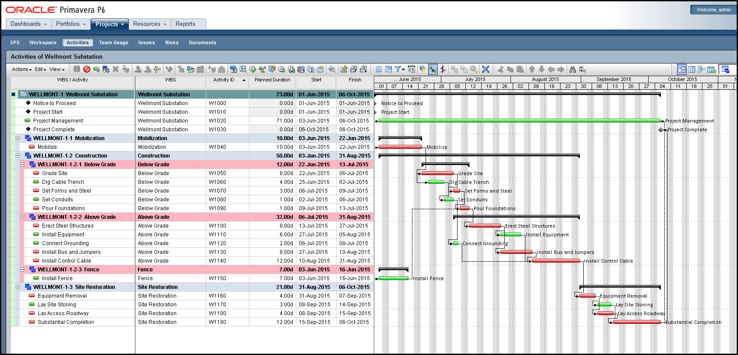
Task: Toggle the progress line icon
Action: 443,69
